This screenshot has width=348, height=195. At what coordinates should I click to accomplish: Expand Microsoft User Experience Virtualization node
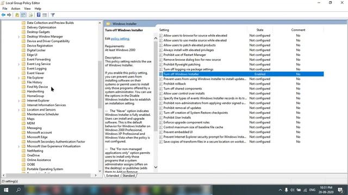tap(18, 146)
